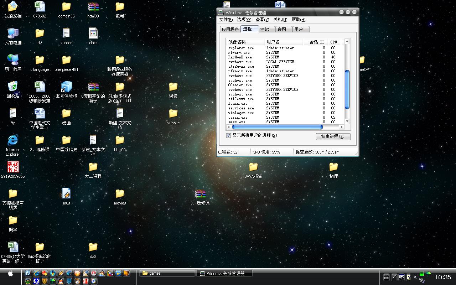This screenshot has width=456, height=285.
Task: Click the games taskbar button
Action: [x=167, y=273]
